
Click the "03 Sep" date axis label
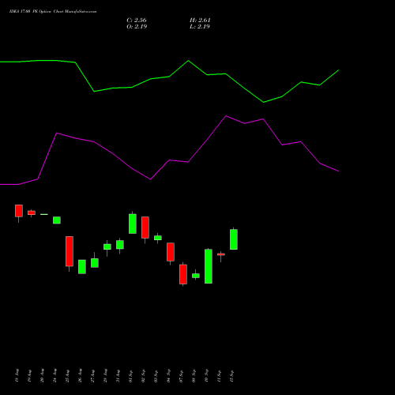(156, 376)
